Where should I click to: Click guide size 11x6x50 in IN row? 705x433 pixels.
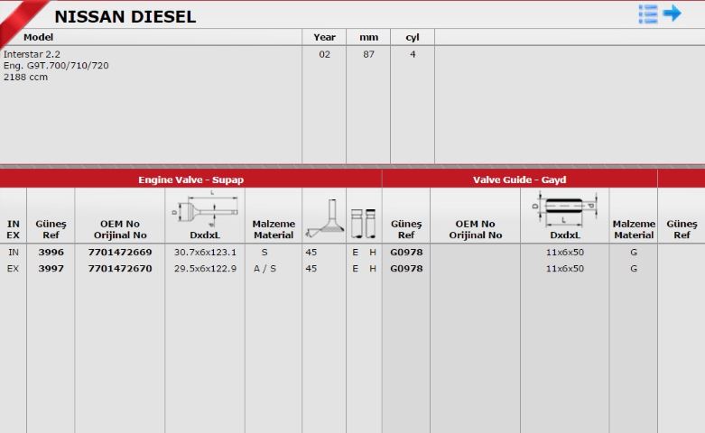tap(565, 252)
